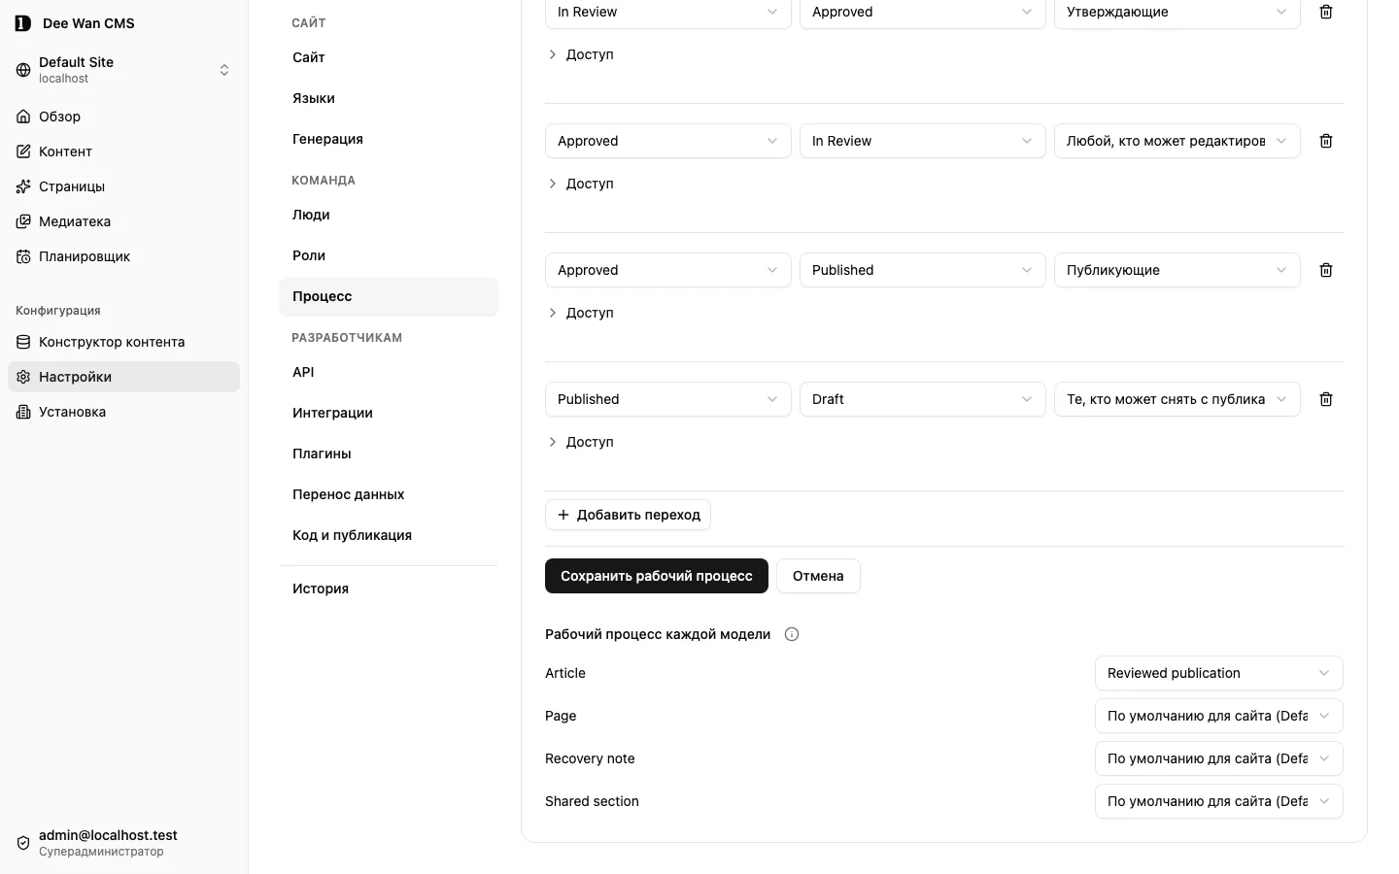The height and width of the screenshot is (874, 1399).
Task: Open the Article workflow dropdown
Action: (x=1218, y=673)
